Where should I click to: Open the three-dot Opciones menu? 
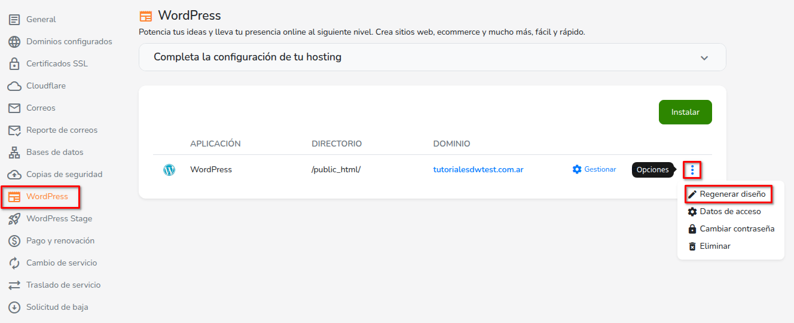pyautogui.click(x=692, y=170)
